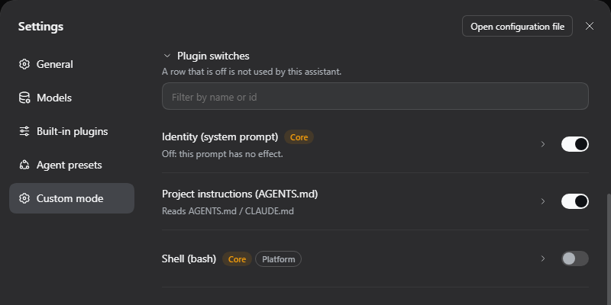
Task: Click 'Off: this prompt has no effect.' text
Action: tap(222, 154)
